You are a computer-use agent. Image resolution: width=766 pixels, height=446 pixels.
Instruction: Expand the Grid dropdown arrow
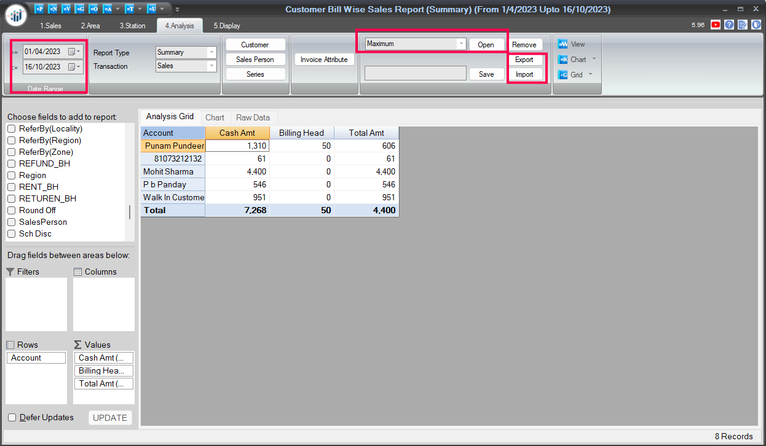pyautogui.click(x=590, y=75)
